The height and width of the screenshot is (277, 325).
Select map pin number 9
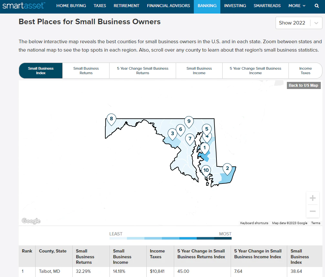coord(189,122)
